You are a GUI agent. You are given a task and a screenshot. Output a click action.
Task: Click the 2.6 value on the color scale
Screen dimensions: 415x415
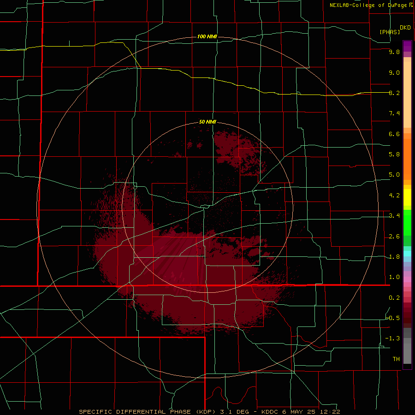[x=394, y=237]
